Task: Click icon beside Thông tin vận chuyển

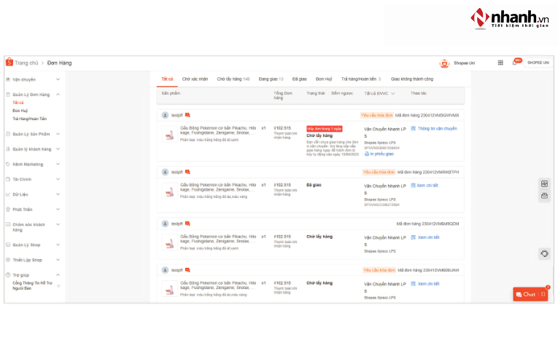Action: pos(413,129)
